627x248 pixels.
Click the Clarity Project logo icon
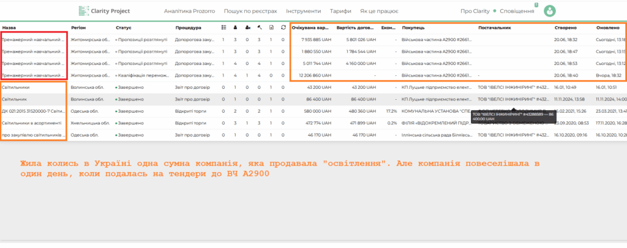point(83,11)
